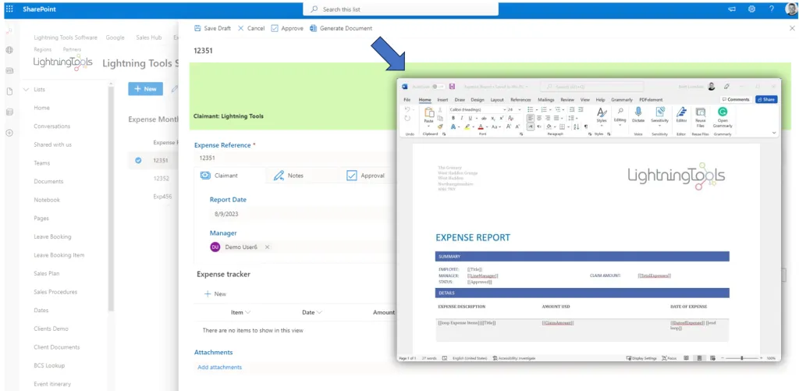
Task: Toggle AutoSave switch in Word
Action: tap(438, 87)
